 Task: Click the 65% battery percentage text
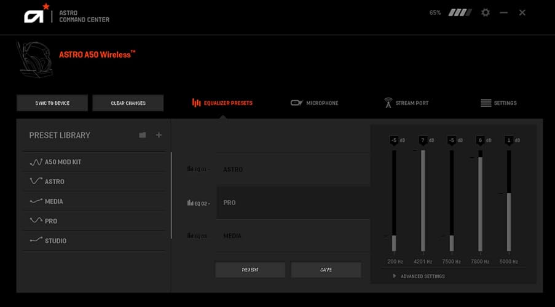coord(435,13)
